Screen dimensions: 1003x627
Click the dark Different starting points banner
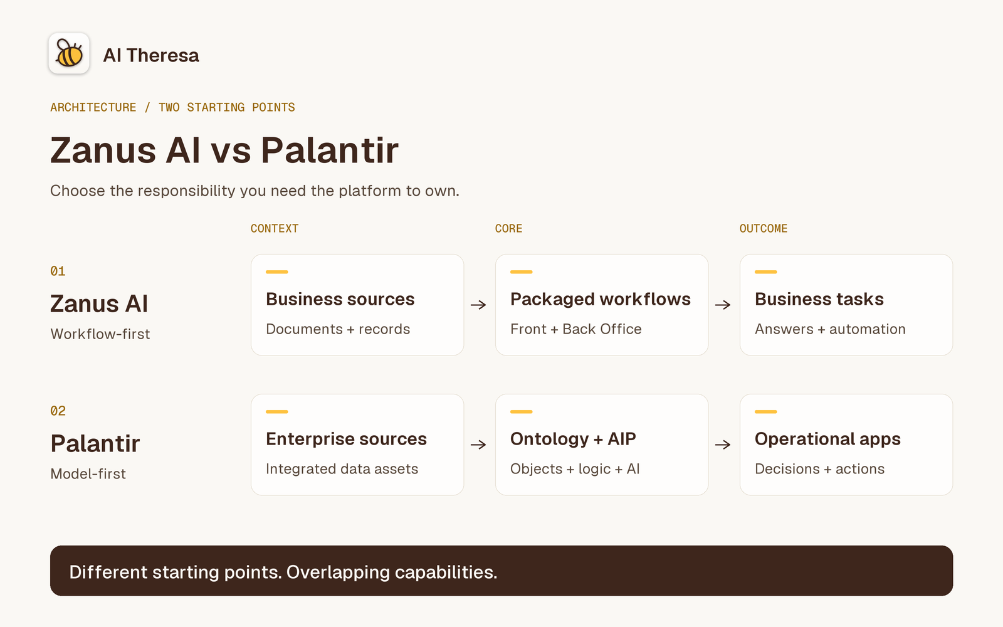(x=501, y=571)
